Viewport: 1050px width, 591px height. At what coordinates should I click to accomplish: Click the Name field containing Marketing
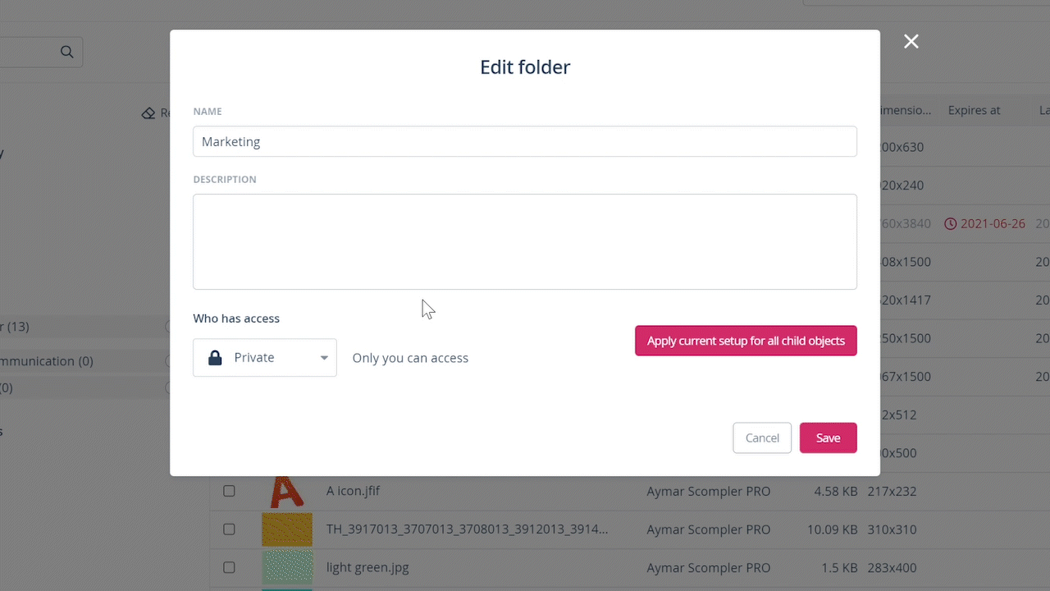pos(525,141)
